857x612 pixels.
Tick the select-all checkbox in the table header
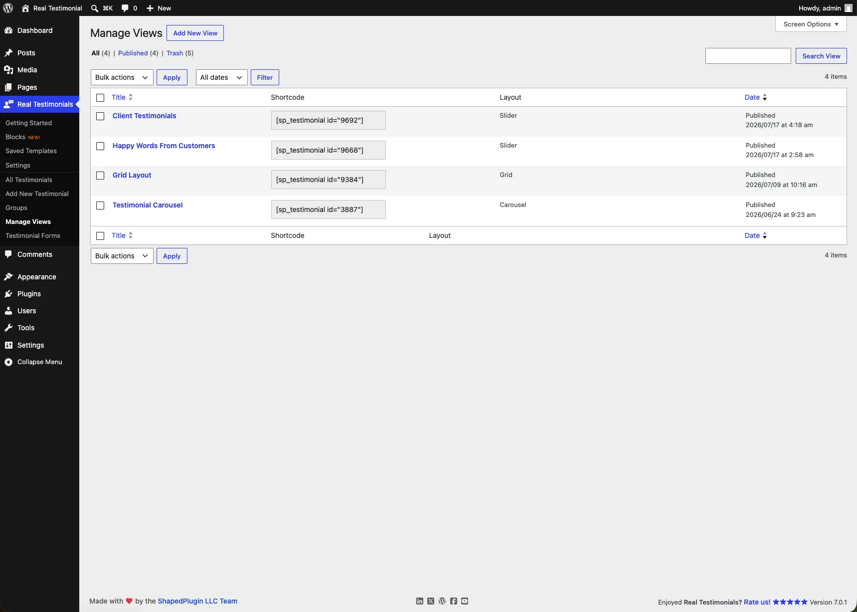pyautogui.click(x=100, y=98)
